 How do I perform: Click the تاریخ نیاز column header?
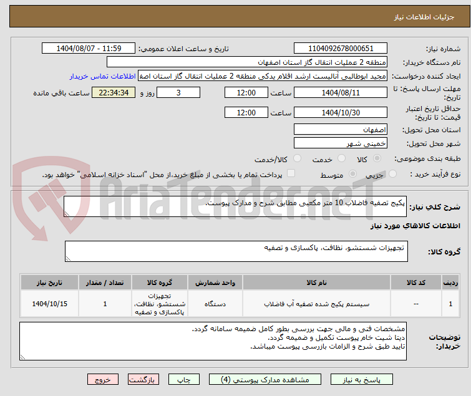pos(49,283)
